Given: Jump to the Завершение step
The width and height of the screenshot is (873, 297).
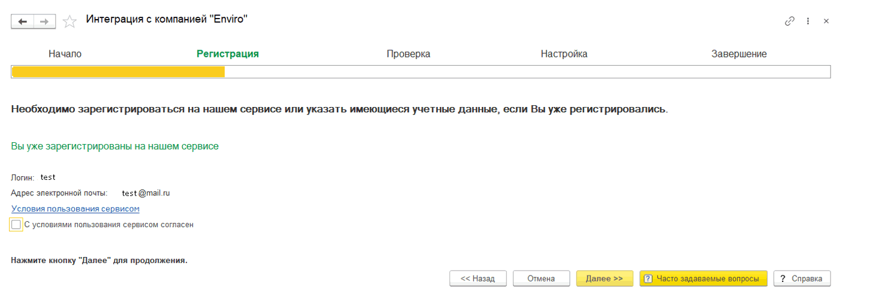Looking at the screenshot, I should coord(739,54).
